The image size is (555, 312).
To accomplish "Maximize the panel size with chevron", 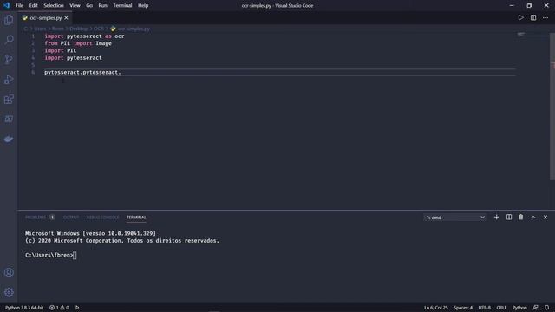I will tap(533, 218).
